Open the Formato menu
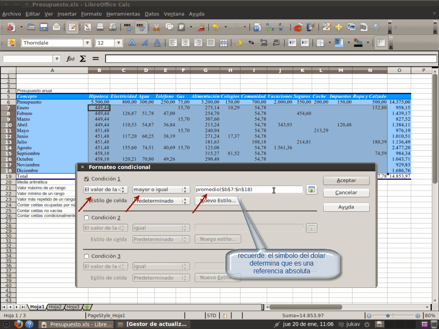The width and height of the screenshot is (439, 329). click(91, 14)
